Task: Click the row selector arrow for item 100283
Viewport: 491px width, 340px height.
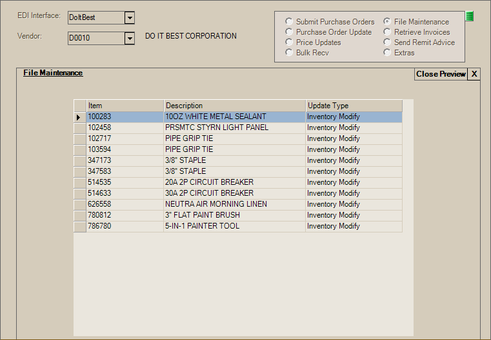Action: click(80, 117)
